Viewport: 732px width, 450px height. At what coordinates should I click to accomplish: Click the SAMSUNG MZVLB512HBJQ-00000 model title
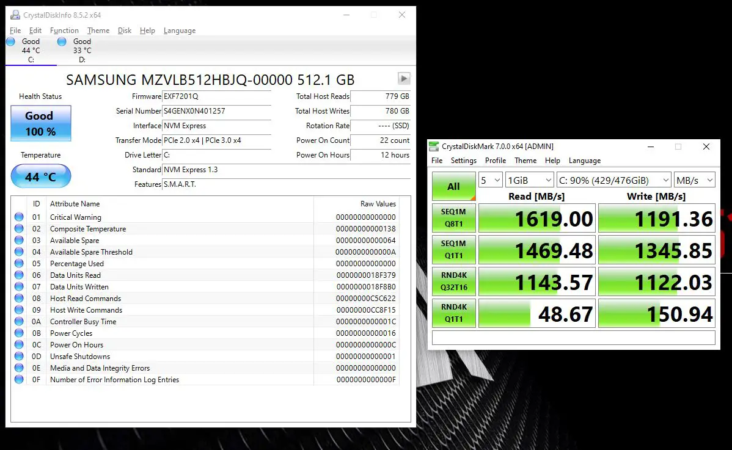click(x=210, y=80)
